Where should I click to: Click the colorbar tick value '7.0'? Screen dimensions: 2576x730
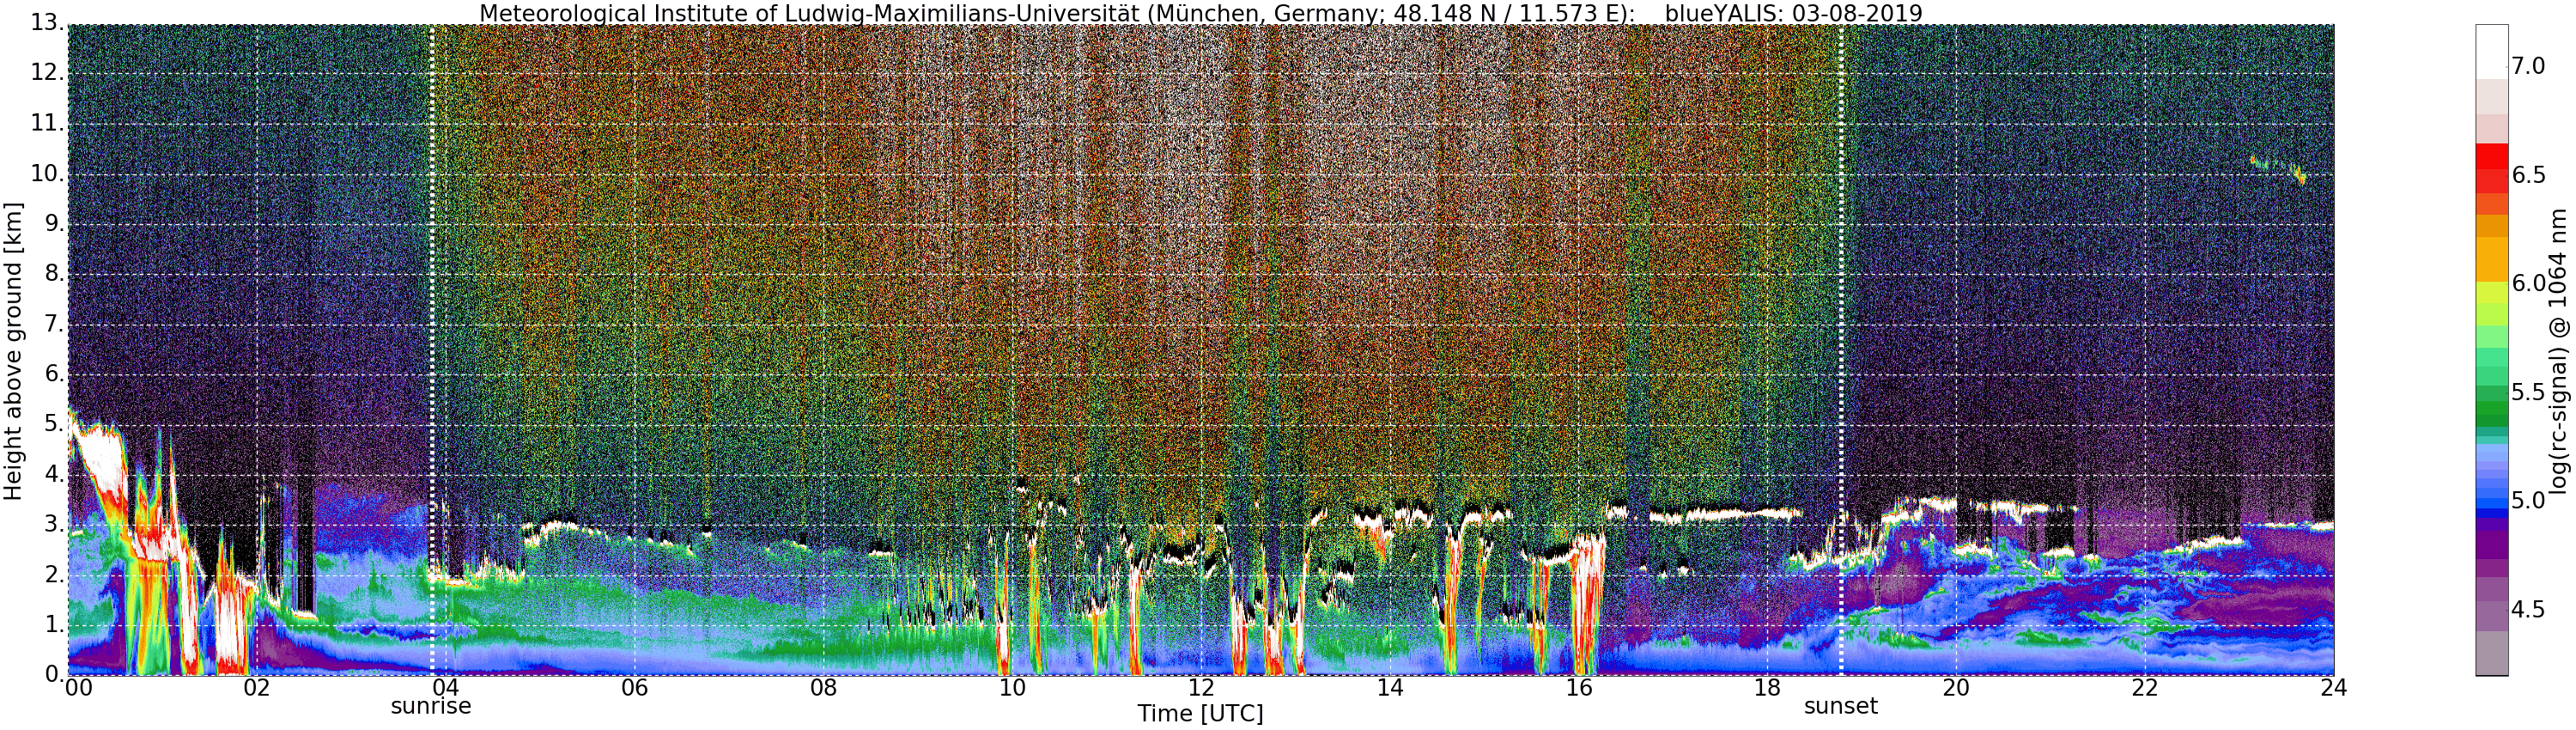coord(2528,66)
